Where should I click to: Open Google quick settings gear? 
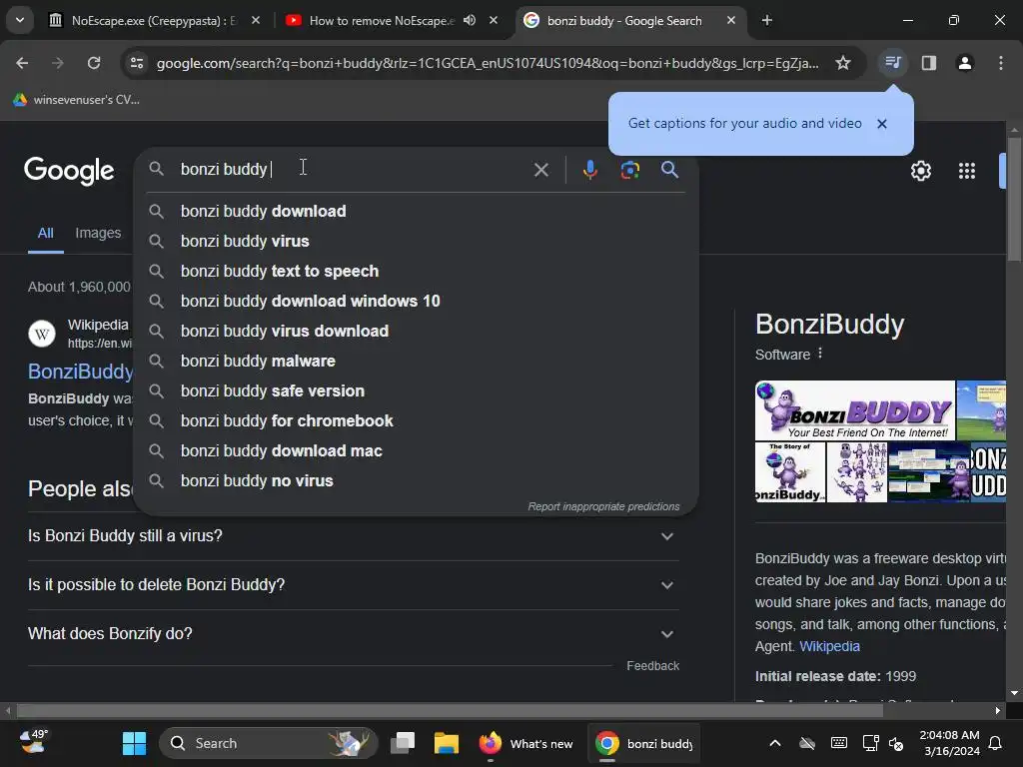[920, 171]
